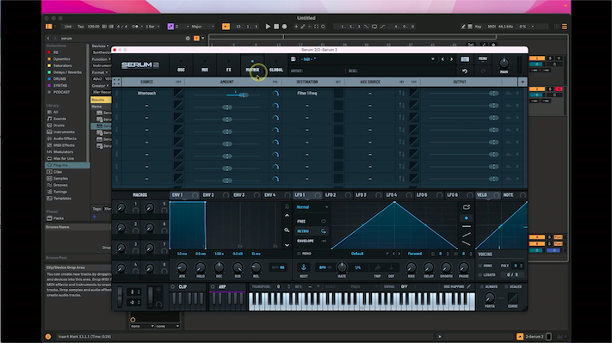Switch to the MATRIX tab
Viewport: 612px width, 343px height.
tap(252, 70)
